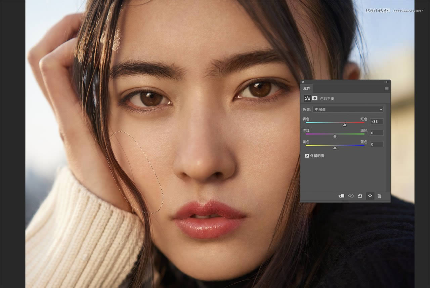The width and height of the screenshot is (430, 288).
Task: Reset adjustment to defaults icon
Action: tap(360, 196)
